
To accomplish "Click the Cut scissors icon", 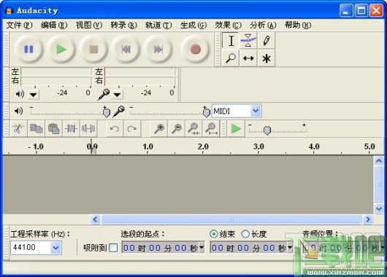I will pyautogui.click(x=18, y=128).
